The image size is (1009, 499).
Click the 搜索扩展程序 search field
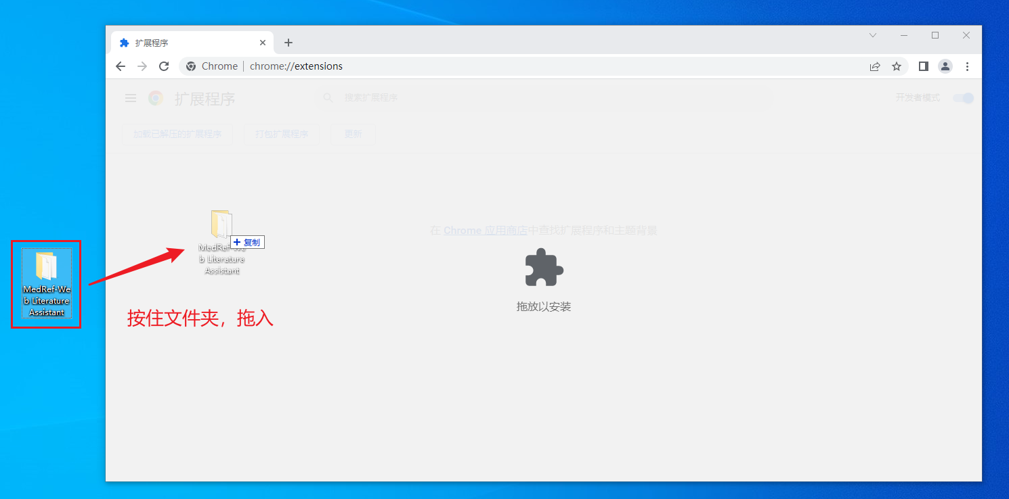click(542, 98)
